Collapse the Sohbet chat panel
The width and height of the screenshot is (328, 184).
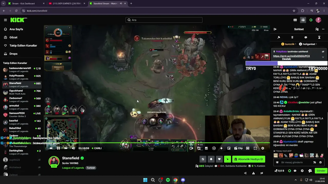[275, 29]
